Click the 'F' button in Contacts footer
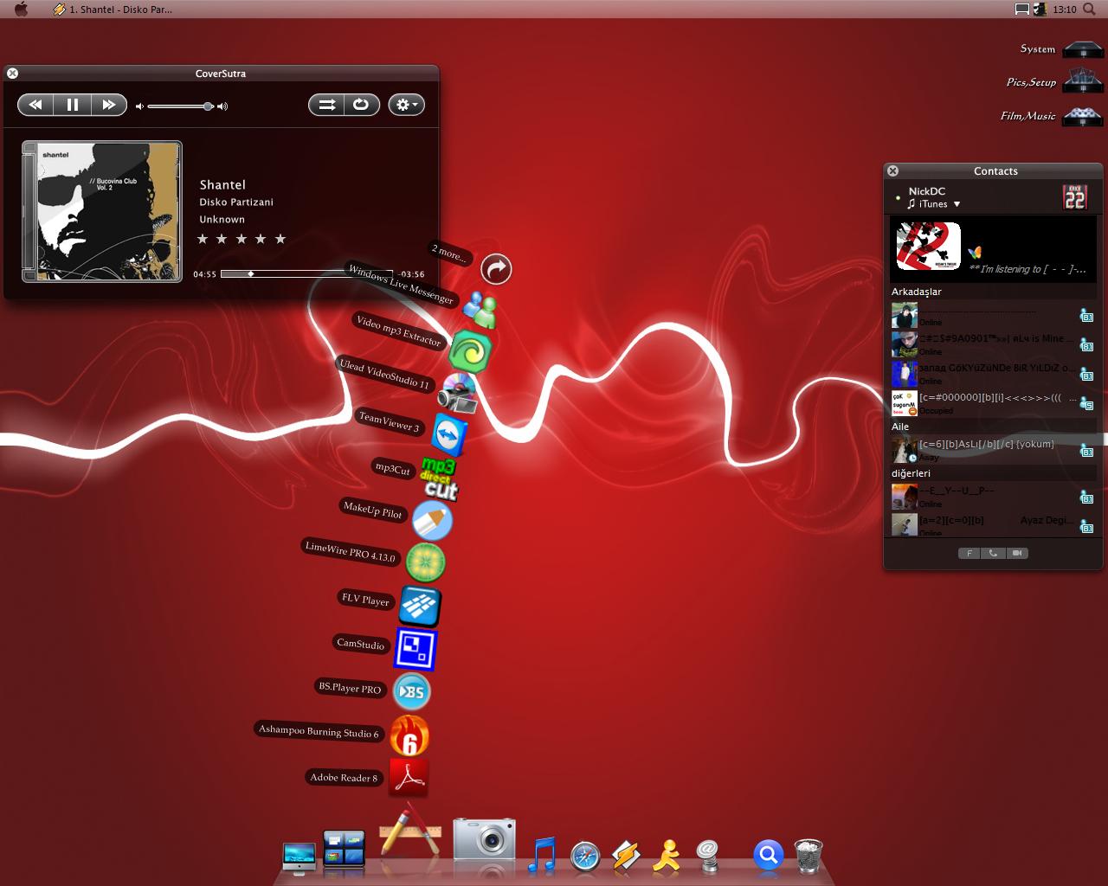Screen dimensions: 1108x886 tap(969, 553)
